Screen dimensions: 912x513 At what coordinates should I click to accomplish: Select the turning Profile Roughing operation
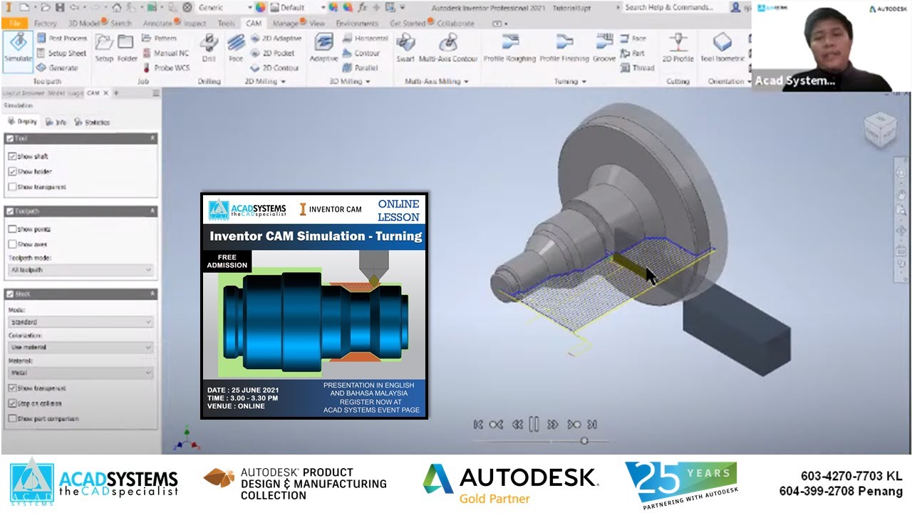pyautogui.click(x=509, y=48)
